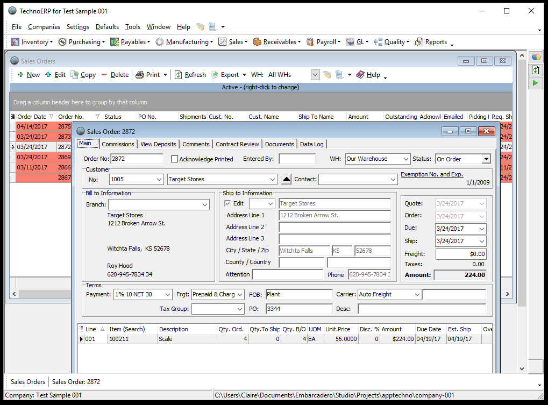Click the Exemption No. and Exp. link
This screenshot has height=405, width=548.
[432, 174]
